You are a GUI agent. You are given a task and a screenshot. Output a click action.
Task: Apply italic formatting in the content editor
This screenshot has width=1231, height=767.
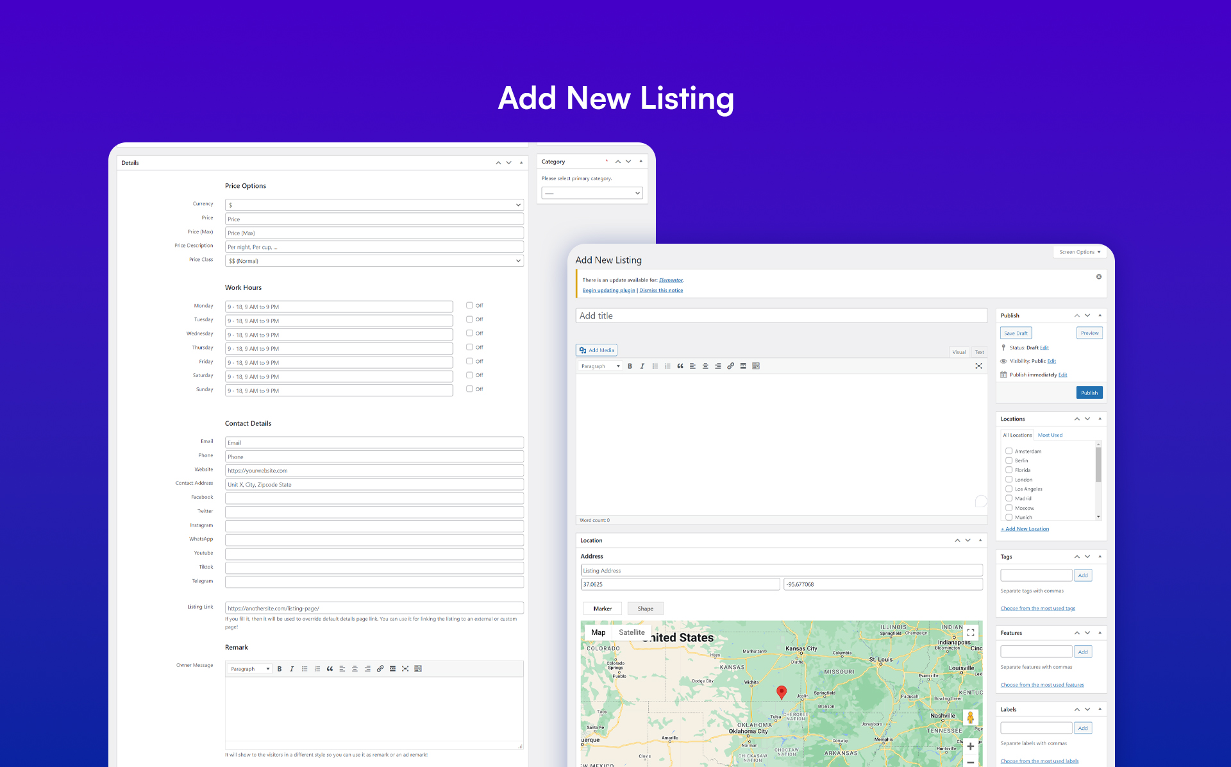coord(642,366)
